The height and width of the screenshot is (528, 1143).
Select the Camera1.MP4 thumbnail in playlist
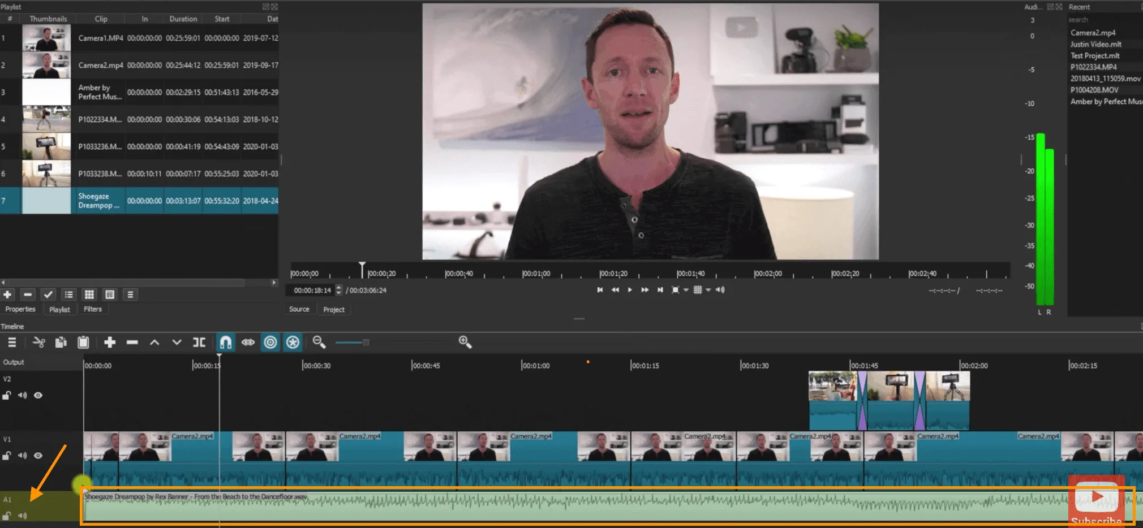46,38
